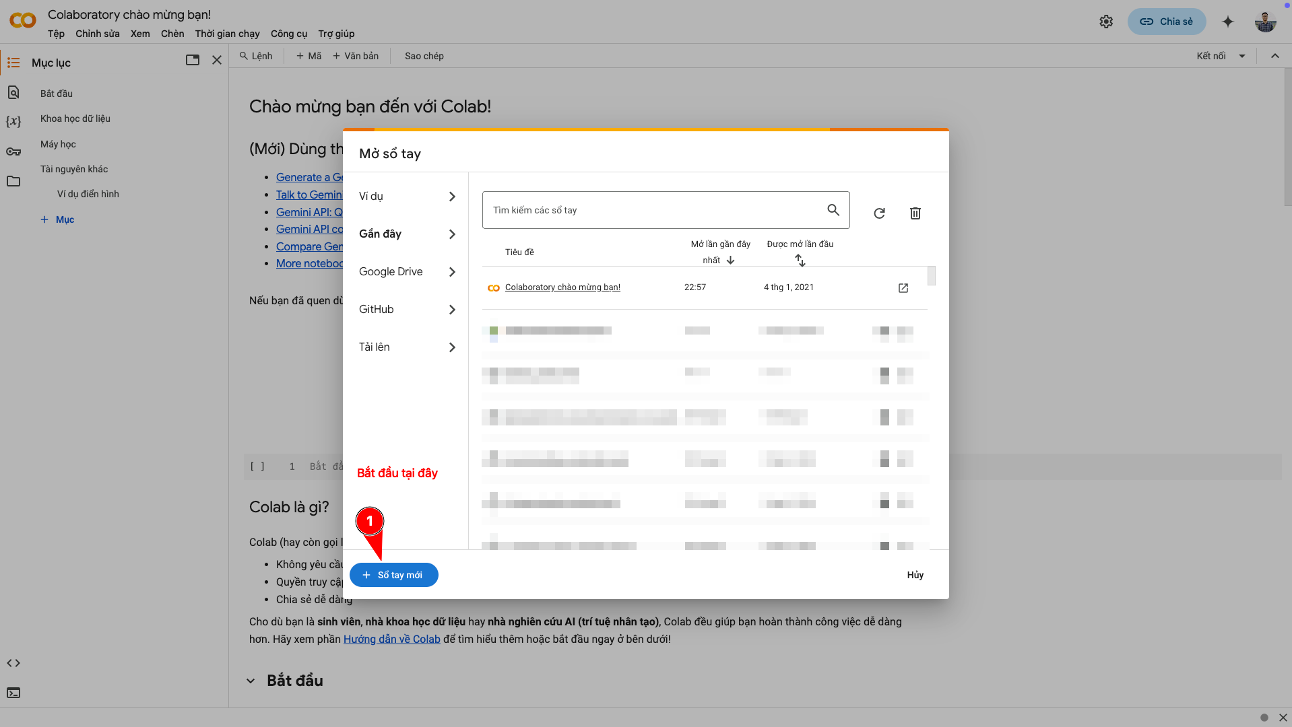Cancel the dialog with 'Hủy'

915,575
